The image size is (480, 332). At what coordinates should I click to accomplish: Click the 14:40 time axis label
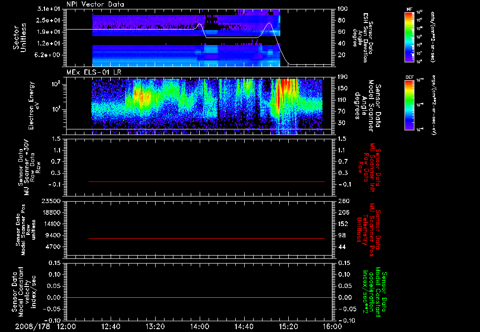244,326
